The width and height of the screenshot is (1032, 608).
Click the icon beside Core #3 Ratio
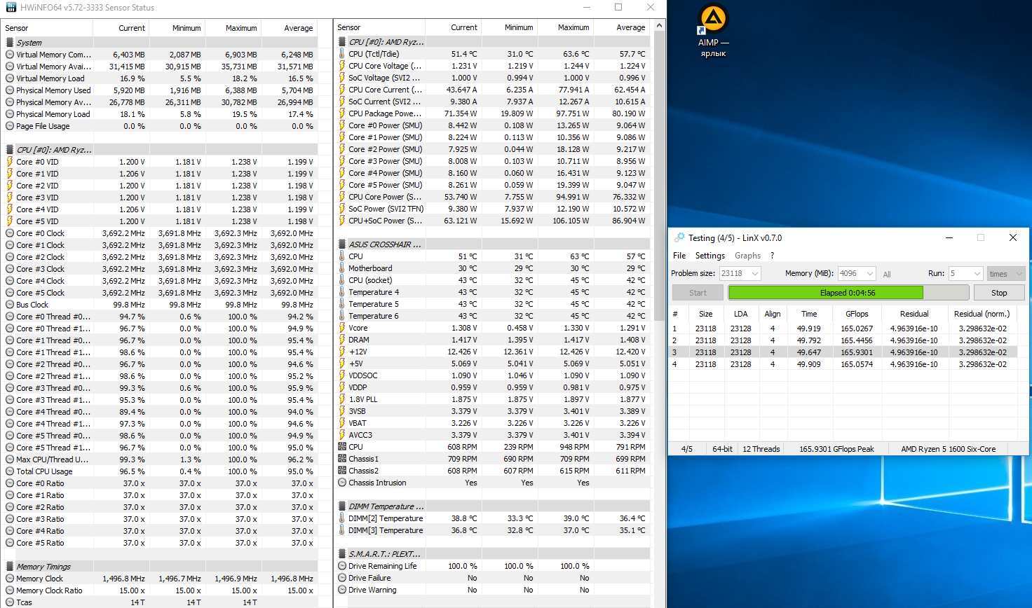10,519
